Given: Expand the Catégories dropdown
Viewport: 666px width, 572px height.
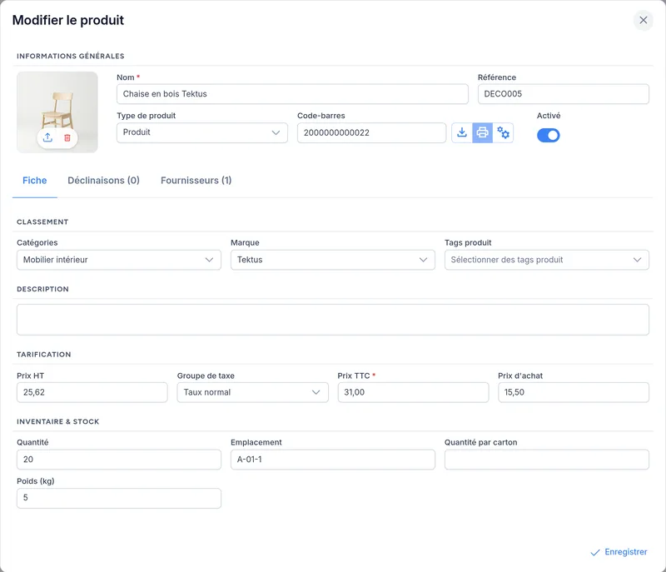Looking at the screenshot, I should click(x=119, y=260).
